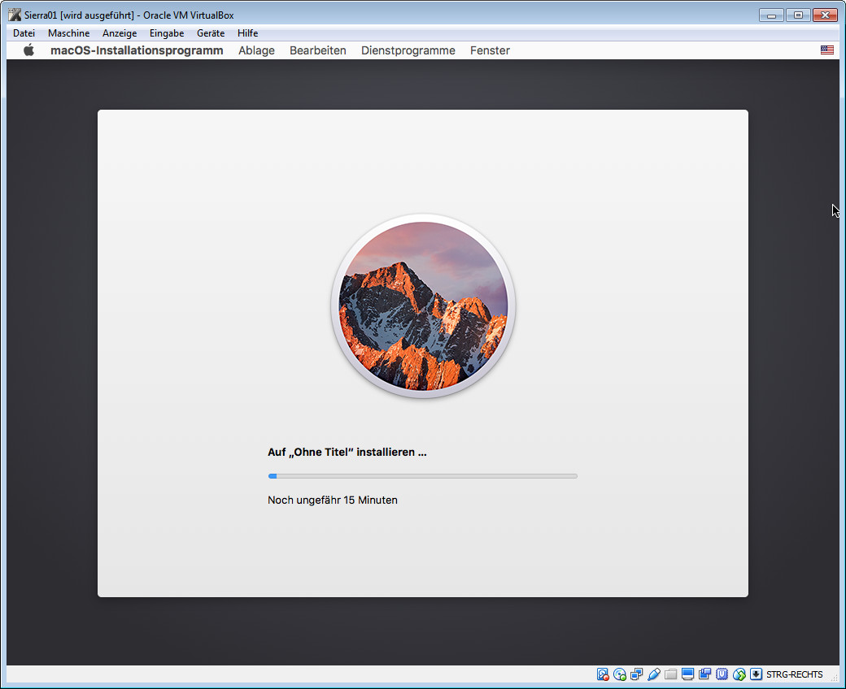
Task: Click the installation progress bar
Action: (422, 476)
